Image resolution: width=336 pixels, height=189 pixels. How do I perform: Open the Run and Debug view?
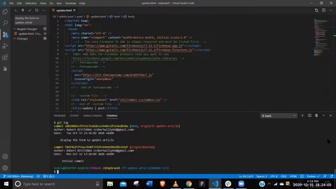(5, 46)
